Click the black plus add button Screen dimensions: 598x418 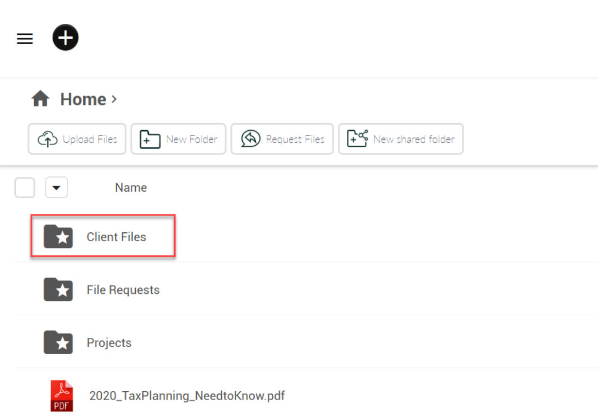click(65, 38)
